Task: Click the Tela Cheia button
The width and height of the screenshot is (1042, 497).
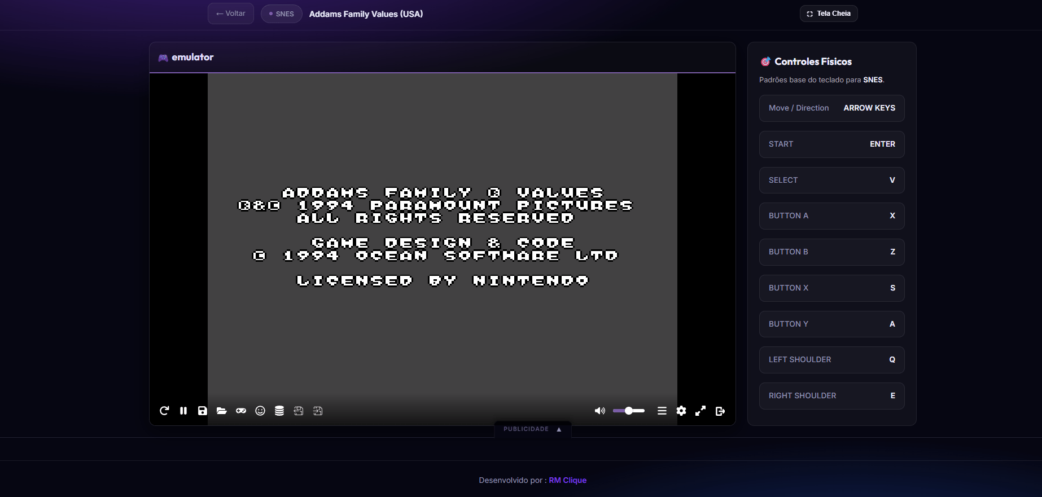Action: click(x=828, y=14)
